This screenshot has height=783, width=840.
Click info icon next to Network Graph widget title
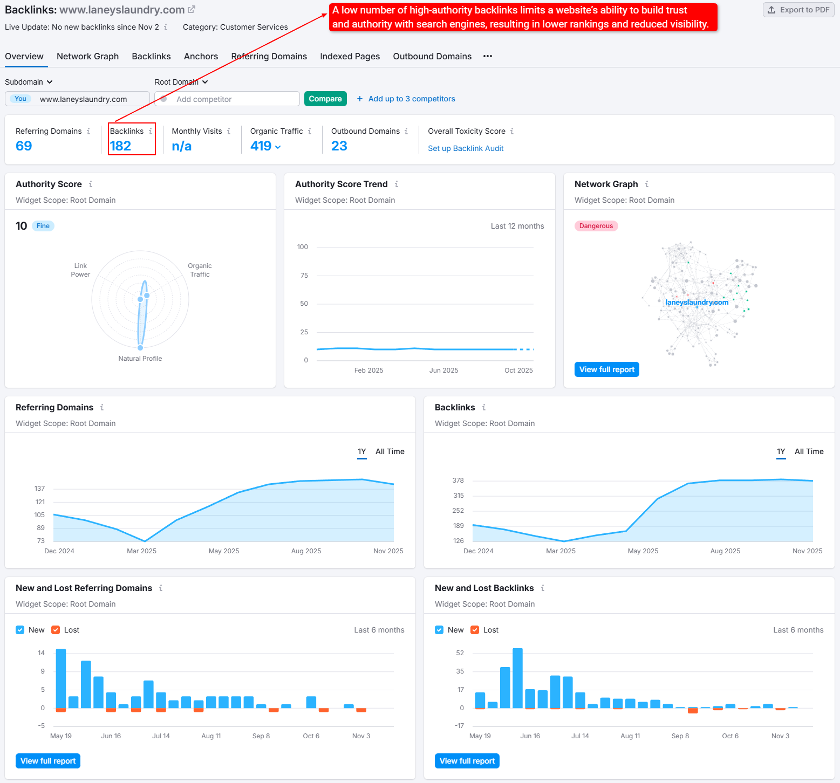(647, 184)
